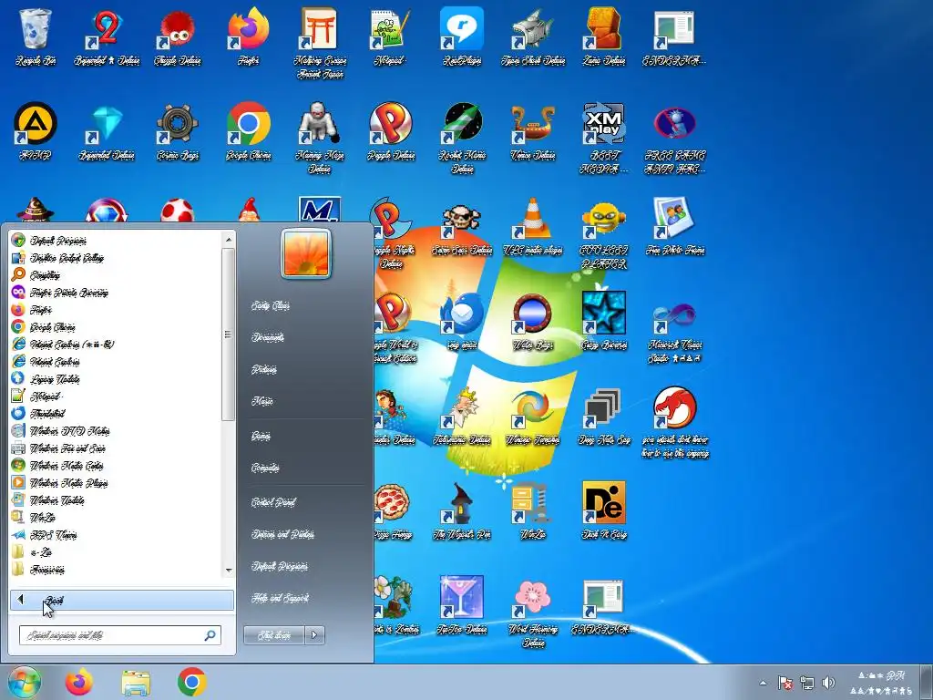The image size is (933, 700).
Task: Select Desktop Gadget Gallery program entry
Action: coord(116,258)
